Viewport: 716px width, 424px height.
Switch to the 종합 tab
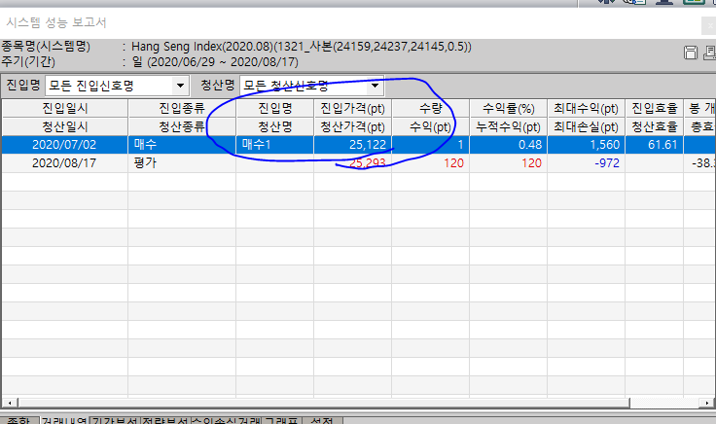coord(18,421)
